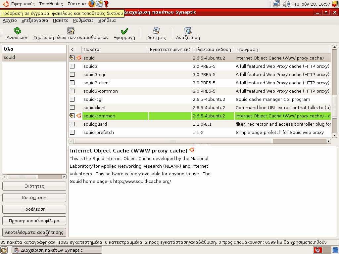Viewport: 339px width, 254px height.
Task: Open the Αρχείο menu
Action: click(10, 20)
